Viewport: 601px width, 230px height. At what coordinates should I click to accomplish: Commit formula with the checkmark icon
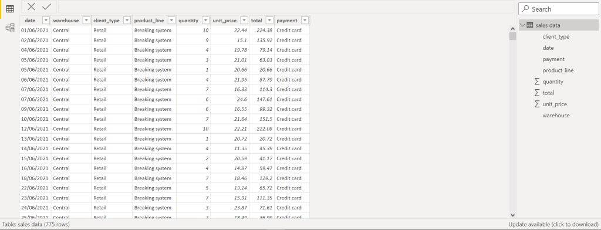[x=47, y=6]
